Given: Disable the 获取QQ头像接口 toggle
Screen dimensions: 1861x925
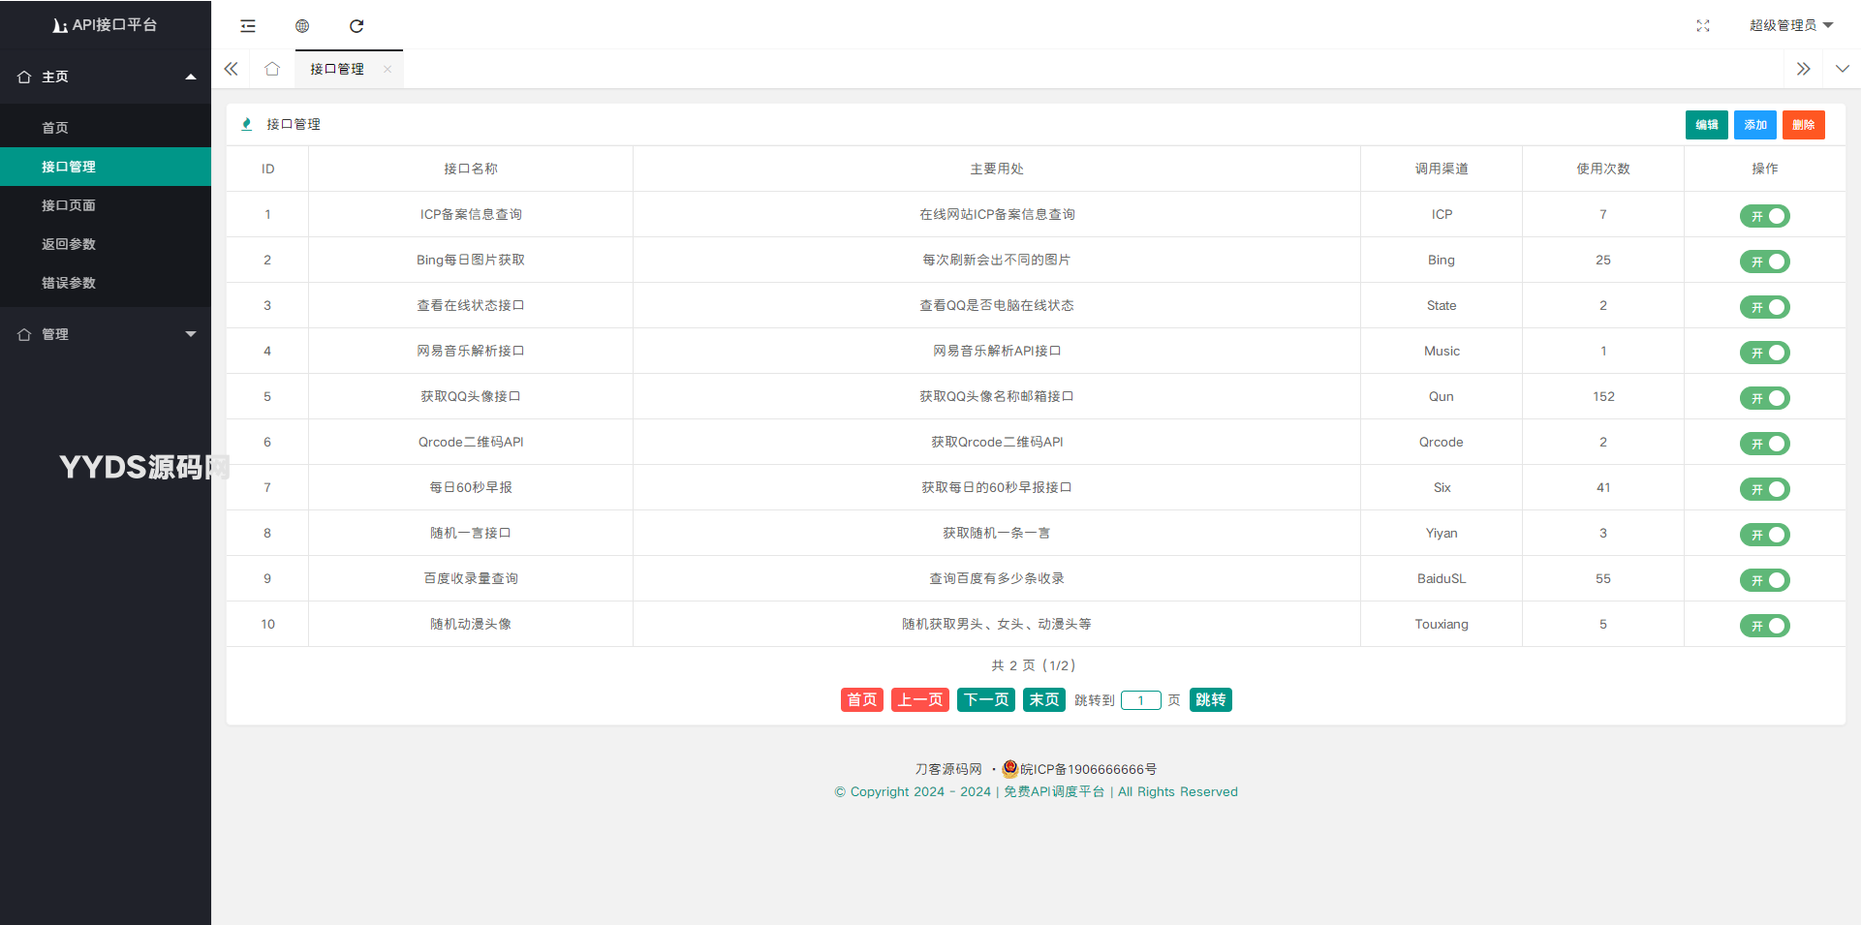Looking at the screenshot, I should 1764,398.
